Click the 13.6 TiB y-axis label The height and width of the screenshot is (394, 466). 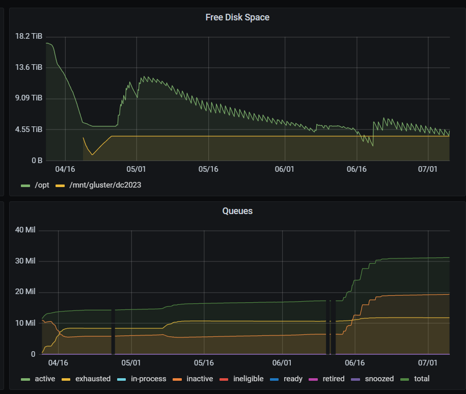[x=29, y=67]
